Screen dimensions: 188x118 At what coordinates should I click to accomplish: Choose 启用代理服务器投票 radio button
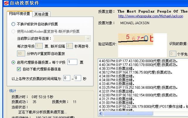(x=13, y=62)
